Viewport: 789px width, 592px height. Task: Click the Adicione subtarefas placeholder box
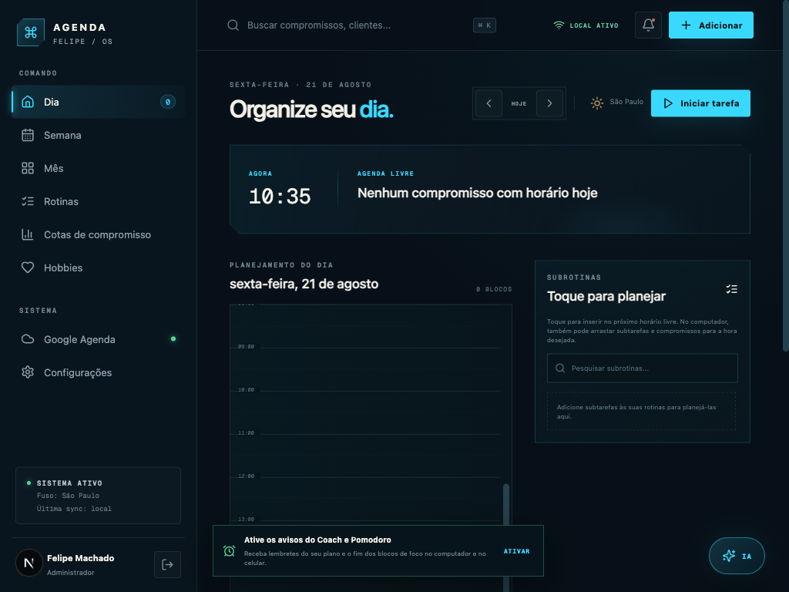click(x=641, y=412)
